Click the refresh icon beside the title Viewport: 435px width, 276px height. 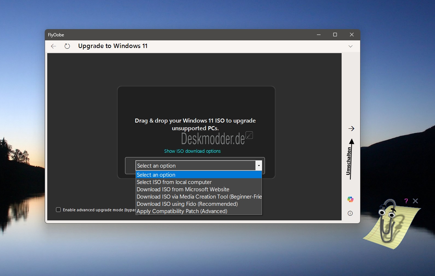(x=67, y=46)
